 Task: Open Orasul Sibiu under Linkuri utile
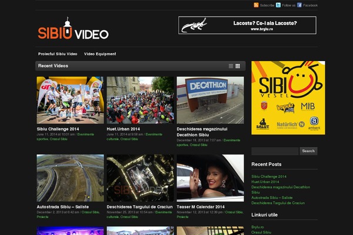pyautogui.click(x=261, y=232)
